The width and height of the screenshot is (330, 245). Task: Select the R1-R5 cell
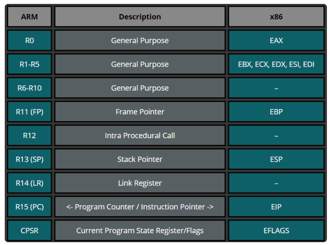[29, 64]
